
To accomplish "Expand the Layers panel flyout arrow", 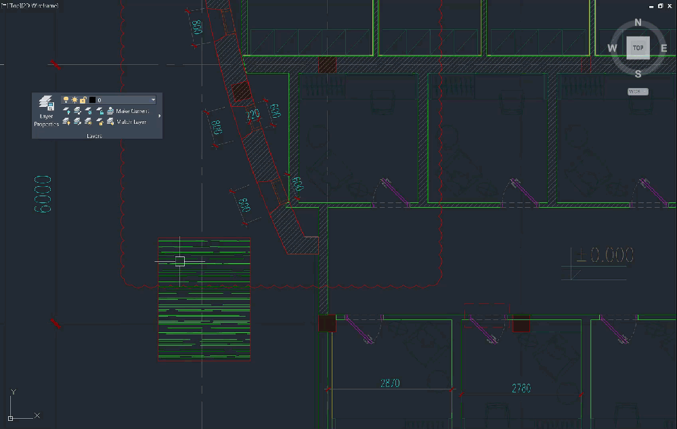I will point(159,116).
